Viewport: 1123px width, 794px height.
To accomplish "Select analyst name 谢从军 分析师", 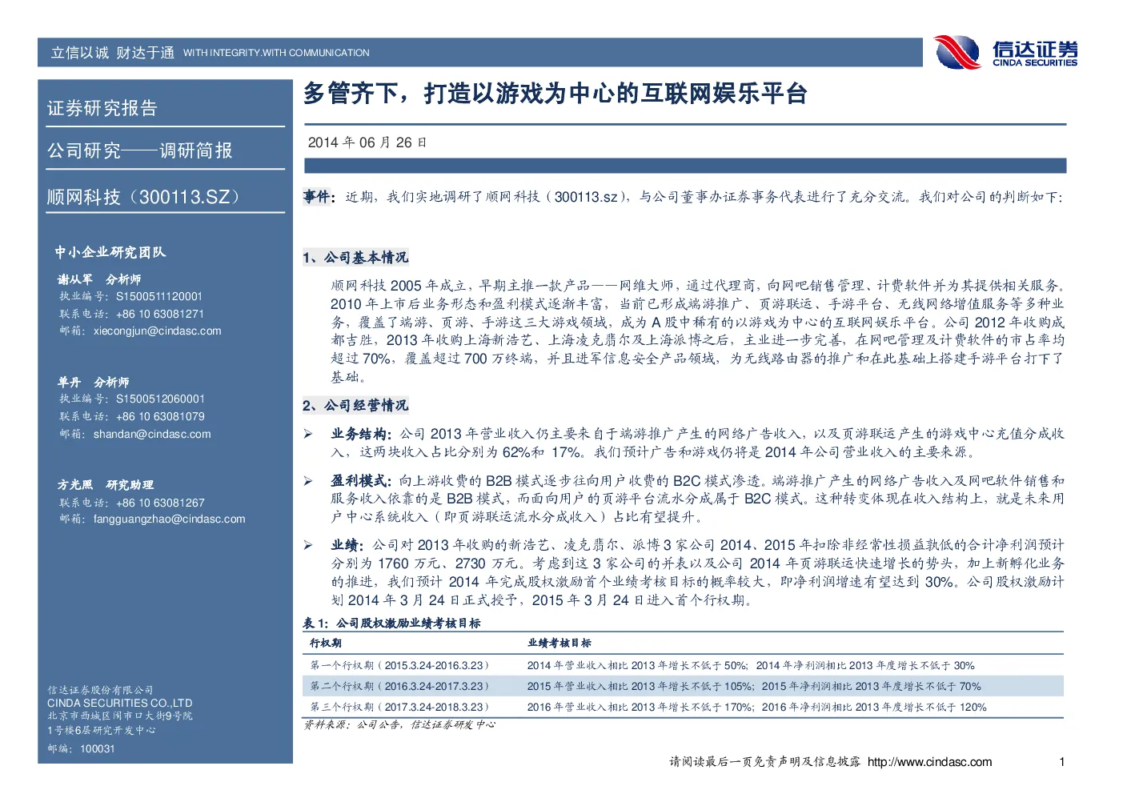I will (99, 279).
